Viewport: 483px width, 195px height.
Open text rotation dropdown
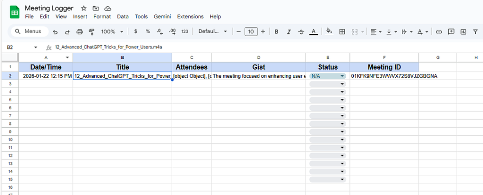tap(422, 32)
